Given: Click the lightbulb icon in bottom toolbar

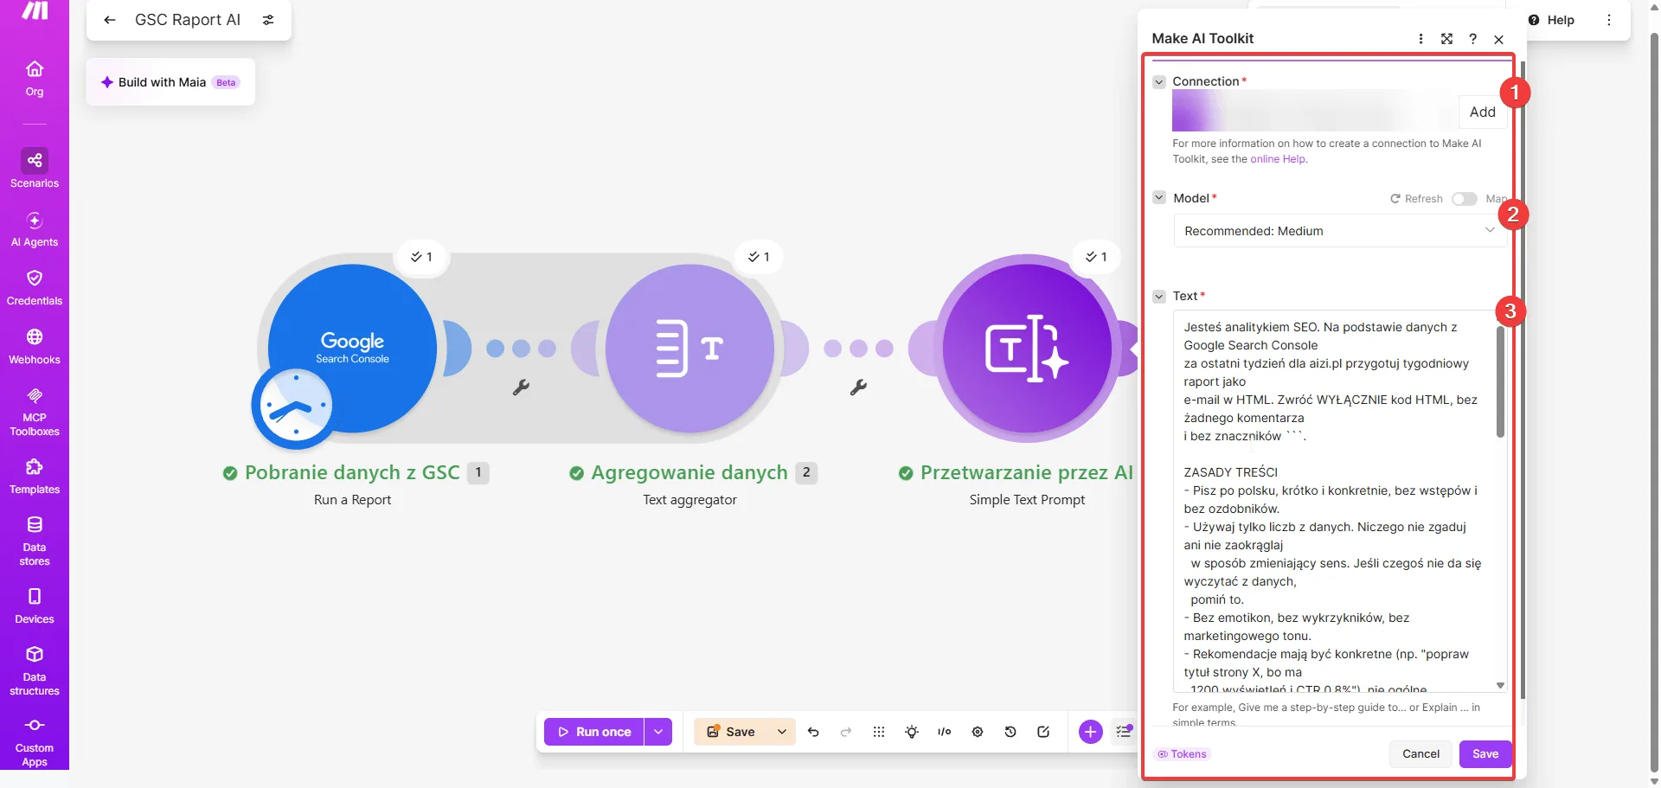Looking at the screenshot, I should [x=912, y=732].
